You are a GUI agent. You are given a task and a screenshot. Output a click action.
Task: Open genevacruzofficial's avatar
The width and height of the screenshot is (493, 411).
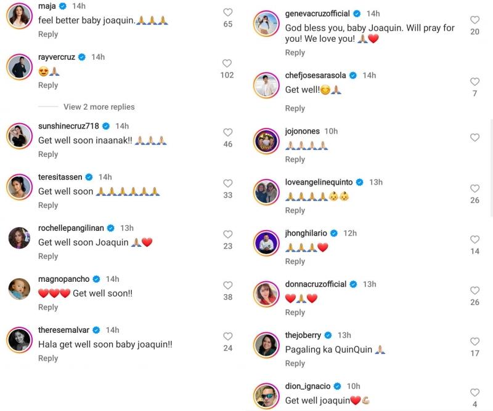point(266,24)
